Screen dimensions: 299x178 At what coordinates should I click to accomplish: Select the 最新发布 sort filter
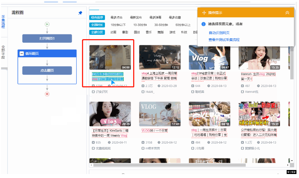coord(136,17)
